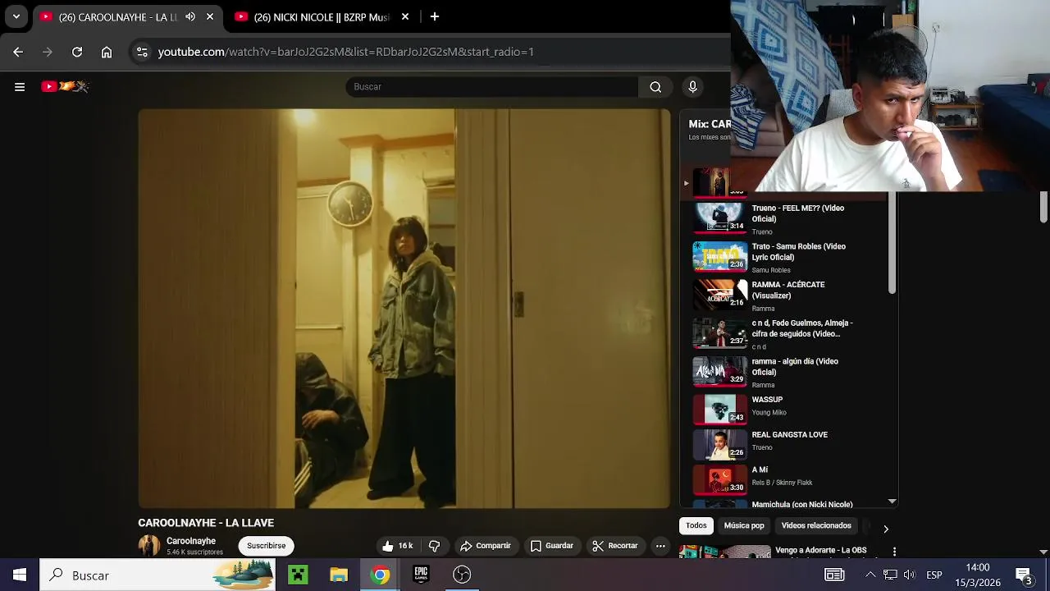The image size is (1050, 591).
Task: Close the CAROOLNAYHE - LA LLAVE tab
Action: (x=210, y=16)
